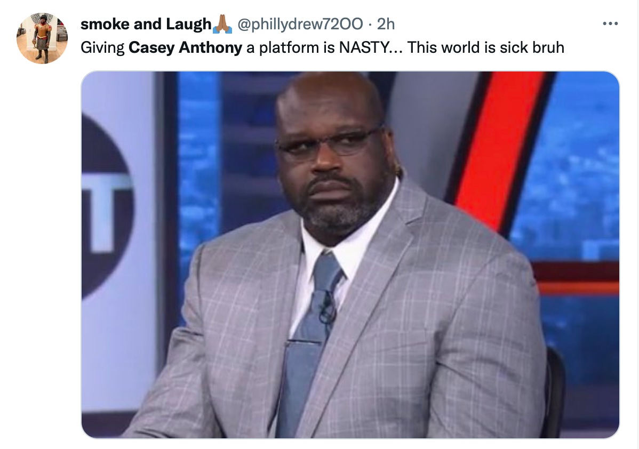Open the attached reaction photo
Image resolution: width=639 pixels, height=449 pixels.
coord(350,255)
